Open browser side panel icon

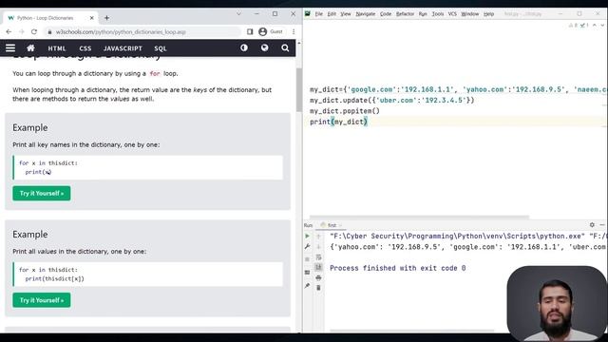pos(250,31)
